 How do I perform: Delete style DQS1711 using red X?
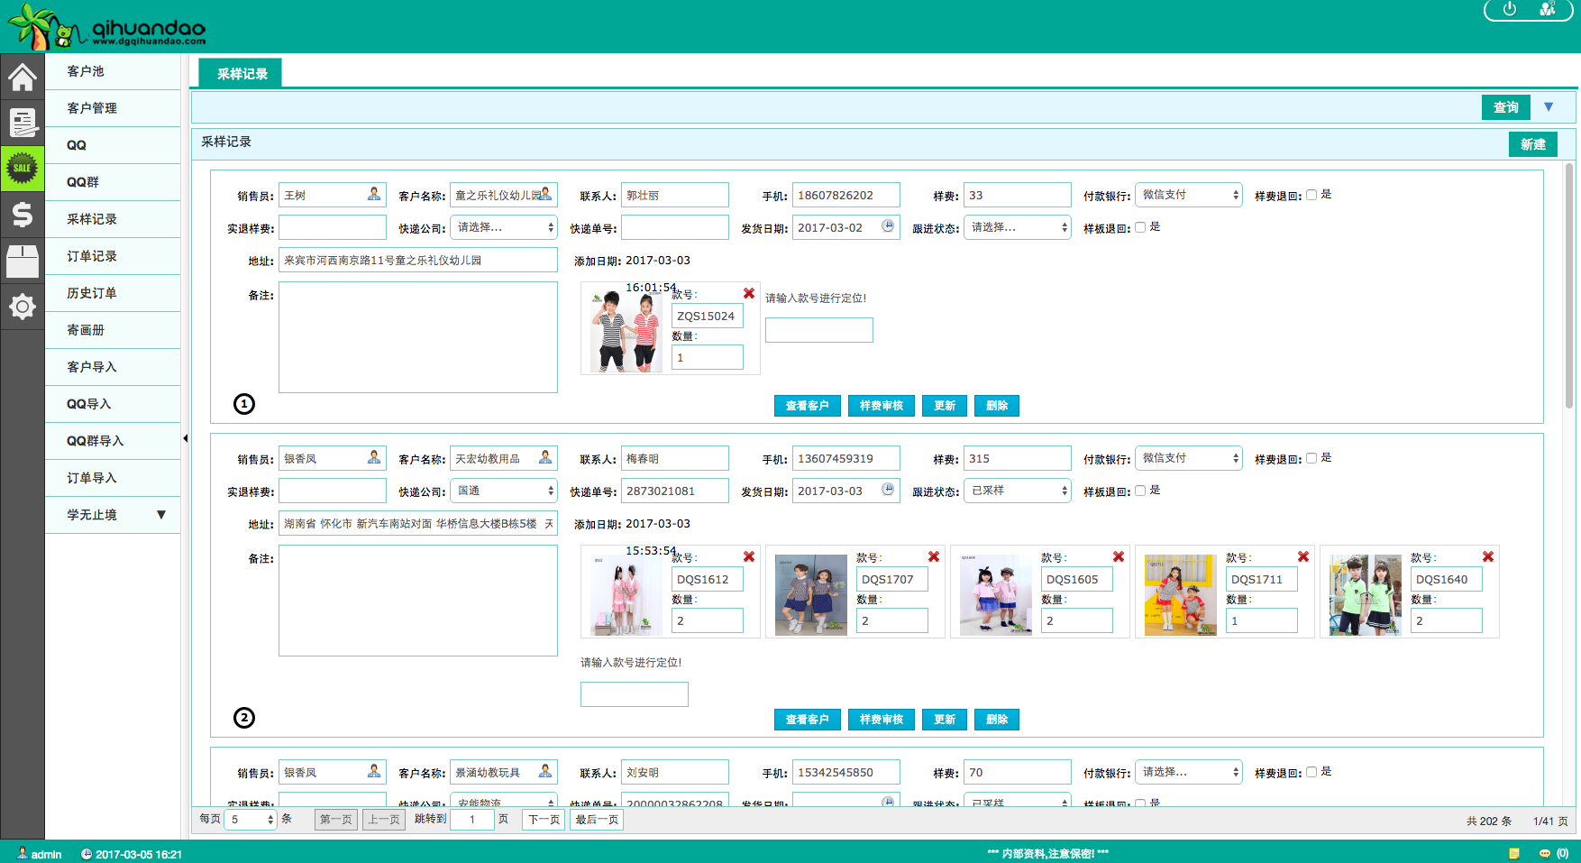(x=1303, y=556)
